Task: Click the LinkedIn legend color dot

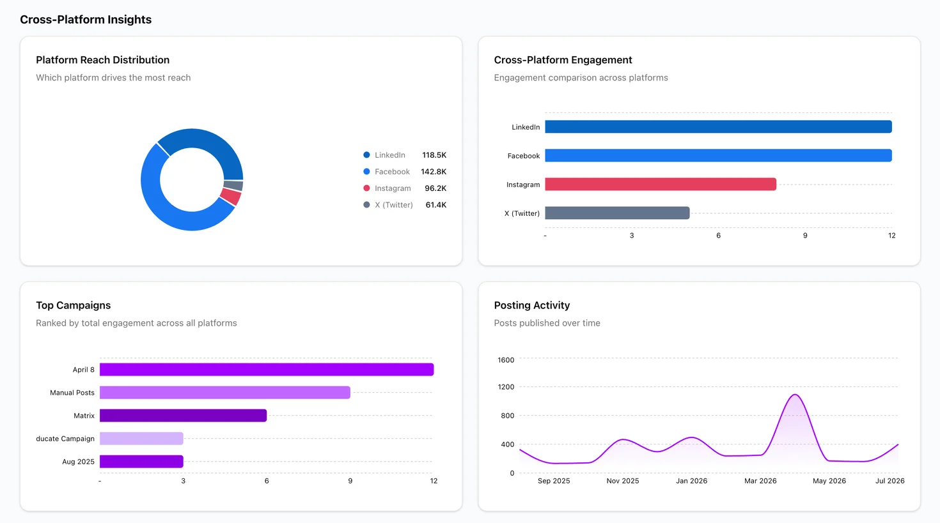Action: 366,155
